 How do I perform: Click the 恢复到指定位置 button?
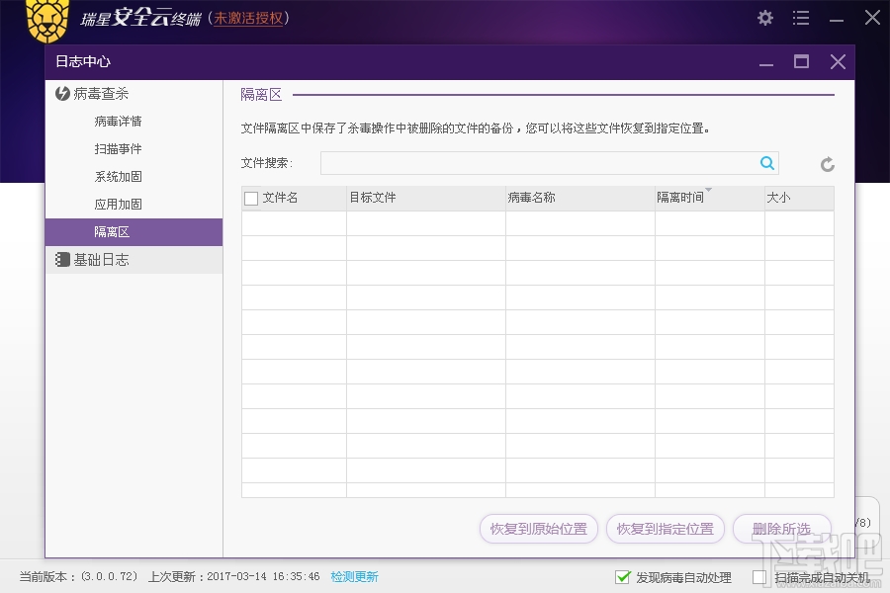pyautogui.click(x=666, y=529)
